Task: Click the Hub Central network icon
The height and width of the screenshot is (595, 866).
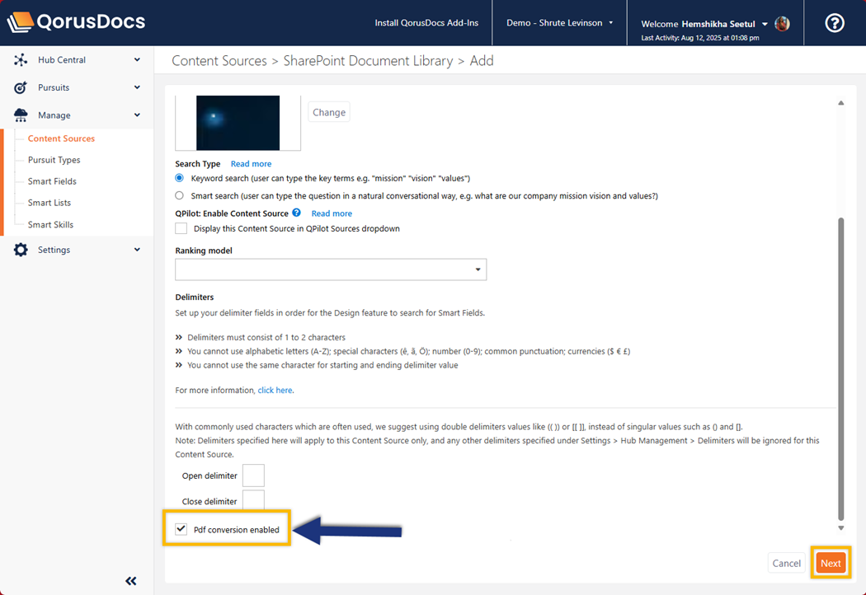Action: point(21,60)
